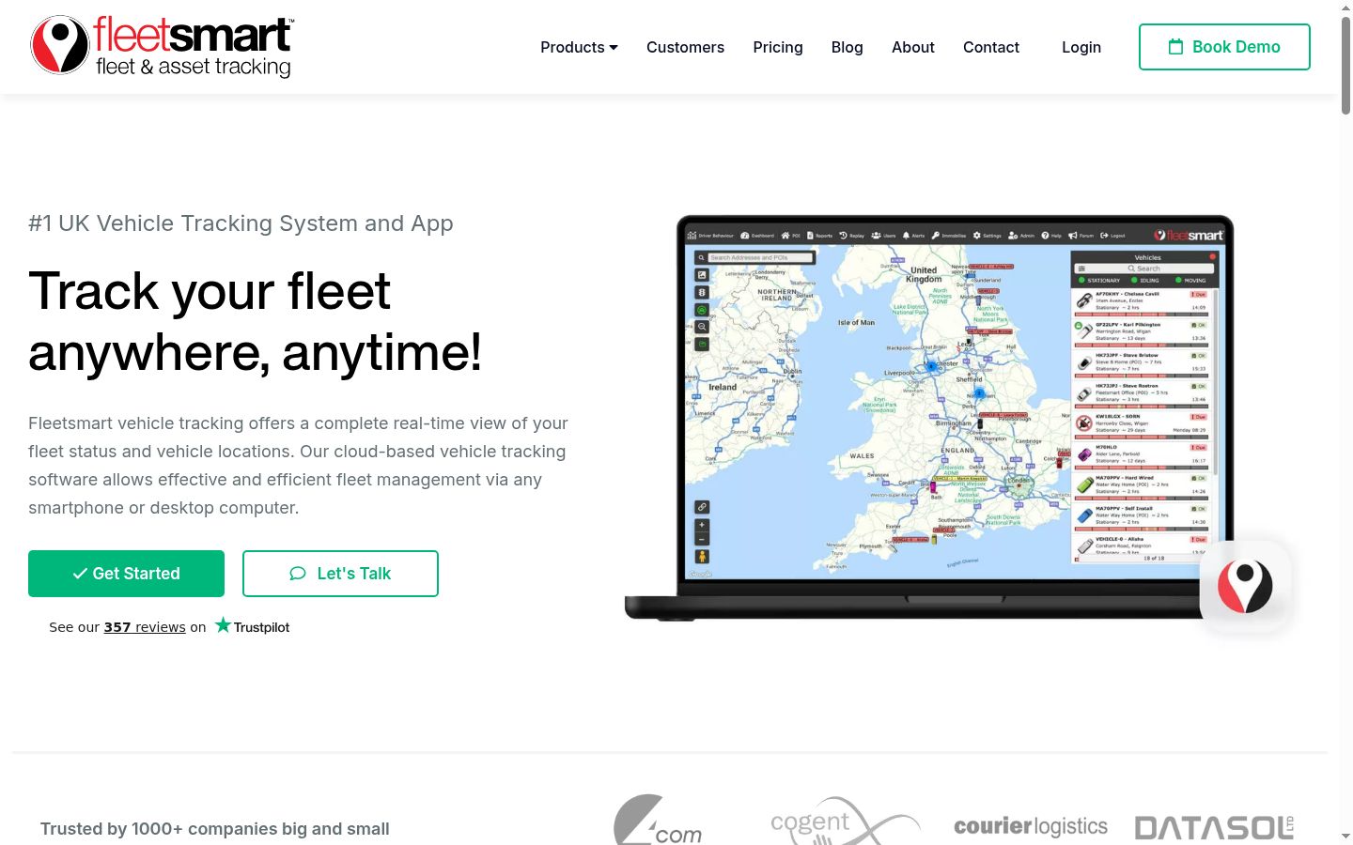Click the scrollbar down arrow

click(x=1345, y=836)
